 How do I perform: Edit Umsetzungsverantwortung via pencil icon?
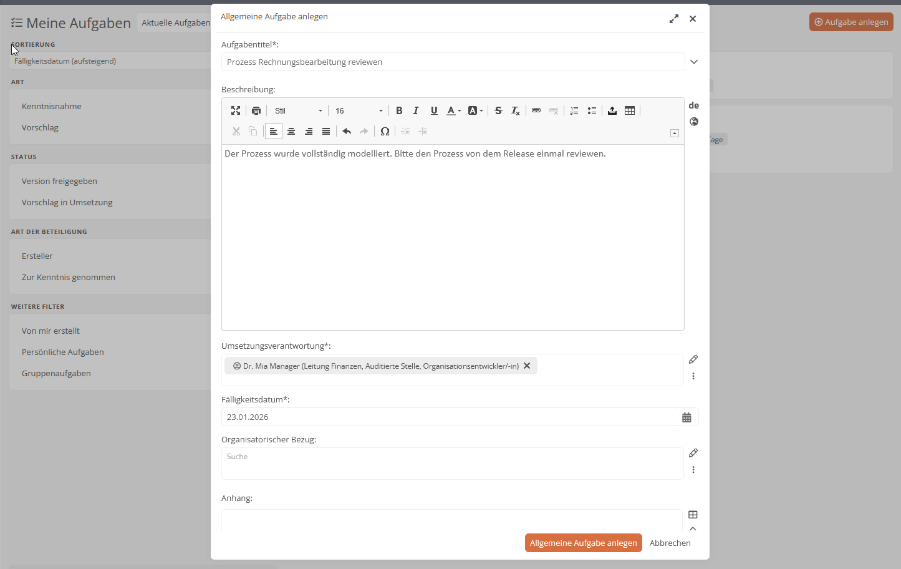tap(693, 359)
